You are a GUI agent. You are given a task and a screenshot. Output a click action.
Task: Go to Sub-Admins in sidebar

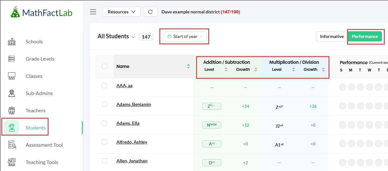39,93
